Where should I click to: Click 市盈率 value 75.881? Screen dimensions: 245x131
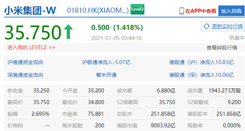(x=96, y=114)
